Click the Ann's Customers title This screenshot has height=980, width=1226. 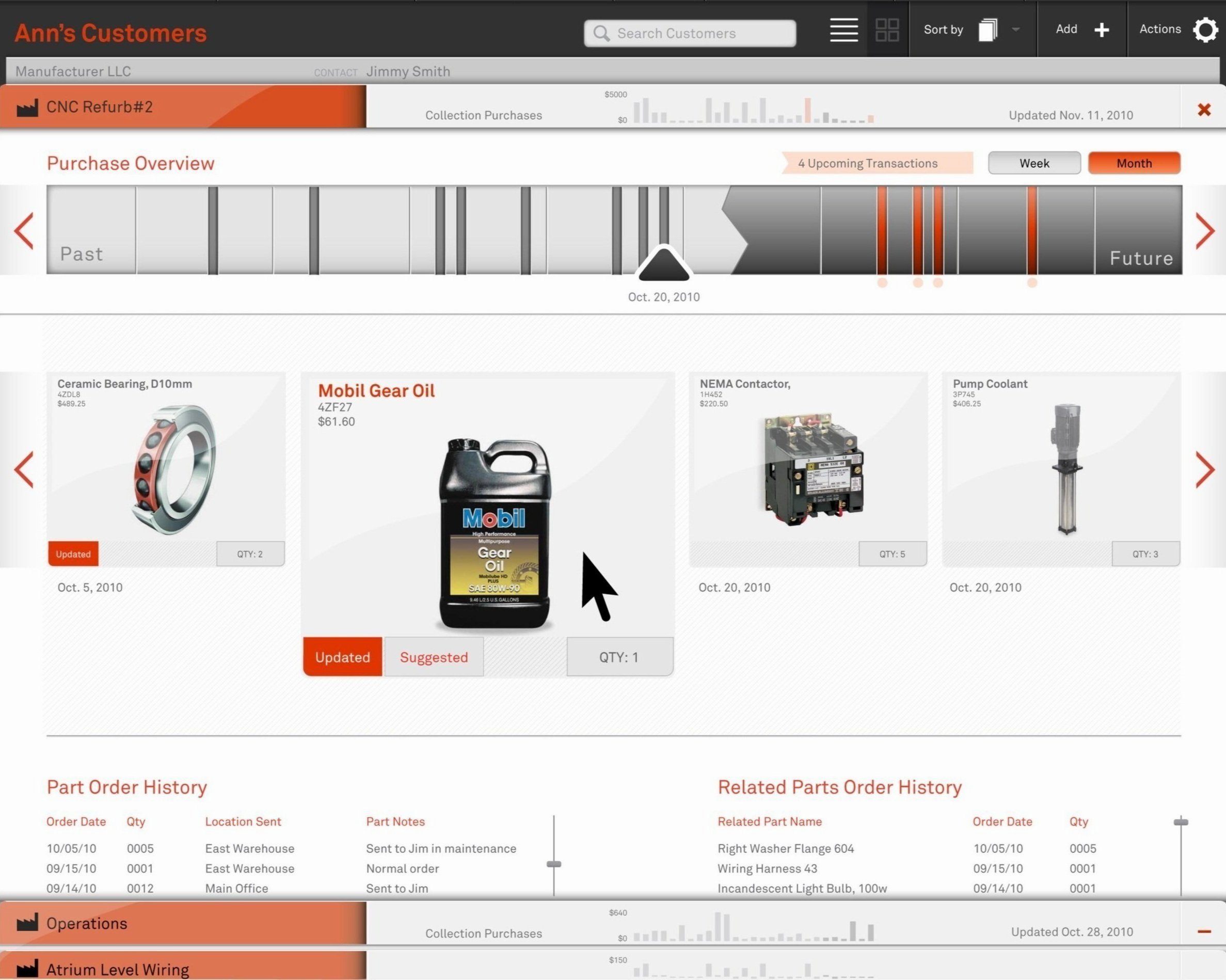click(x=110, y=33)
